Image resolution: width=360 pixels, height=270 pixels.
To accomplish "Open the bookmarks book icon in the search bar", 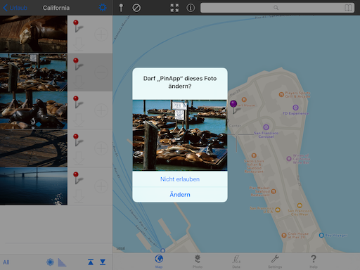I will (x=349, y=8).
